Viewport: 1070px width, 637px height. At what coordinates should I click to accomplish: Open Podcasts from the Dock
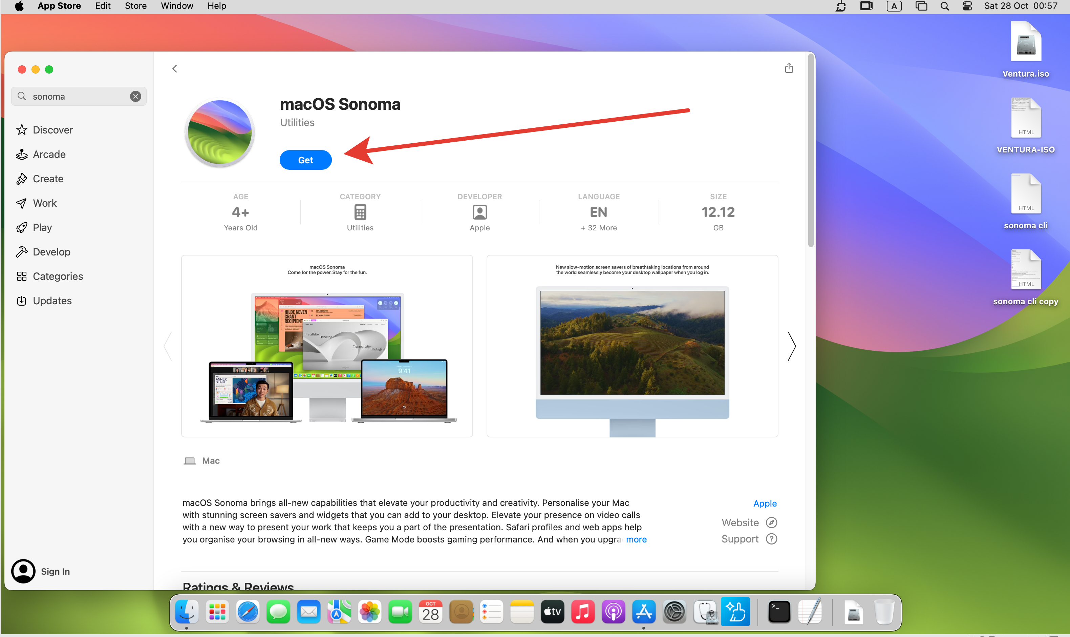point(613,612)
